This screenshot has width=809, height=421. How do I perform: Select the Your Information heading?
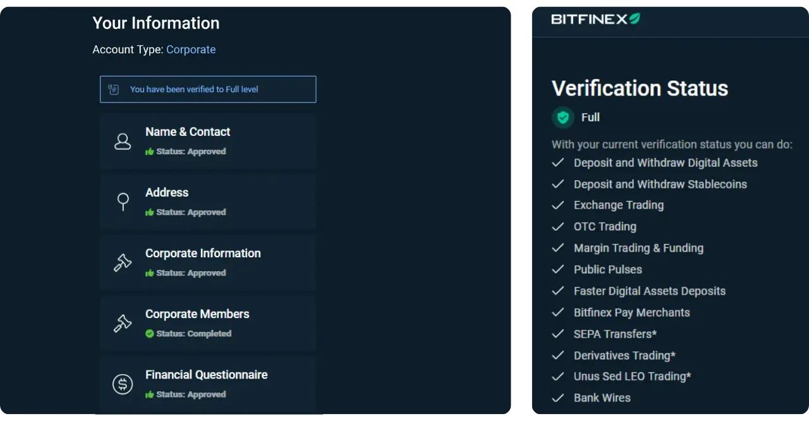(155, 23)
